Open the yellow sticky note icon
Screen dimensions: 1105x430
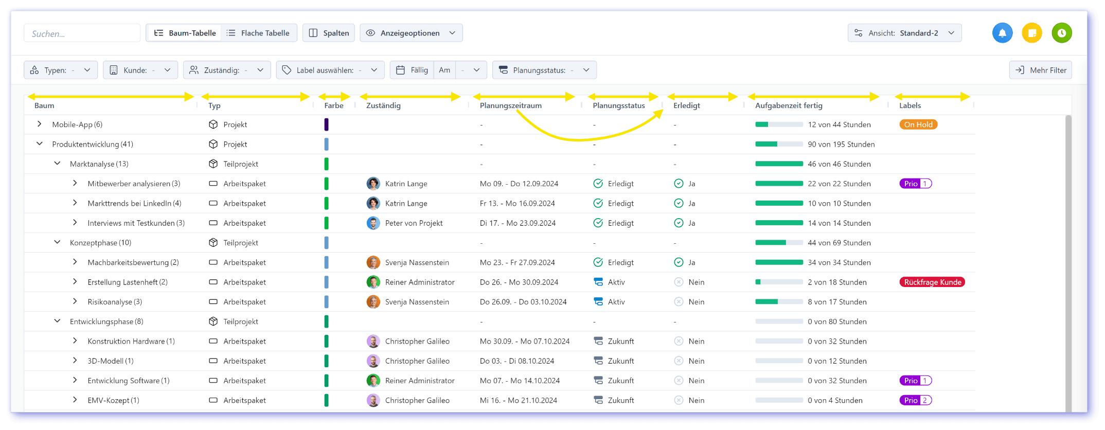pos(1031,33)
